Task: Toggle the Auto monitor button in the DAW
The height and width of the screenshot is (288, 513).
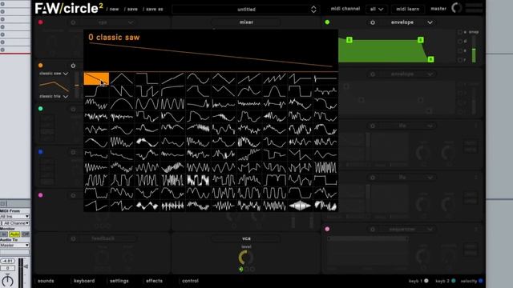Action: point(14,234)
